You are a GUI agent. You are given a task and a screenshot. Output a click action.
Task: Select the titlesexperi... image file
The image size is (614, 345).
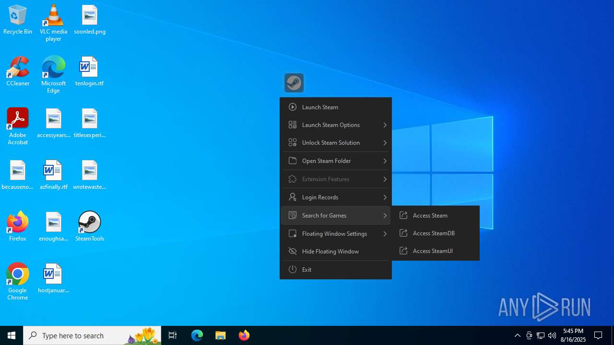(90, 123)
